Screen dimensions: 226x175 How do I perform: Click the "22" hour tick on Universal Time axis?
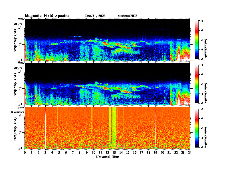[x=176, y=152]
